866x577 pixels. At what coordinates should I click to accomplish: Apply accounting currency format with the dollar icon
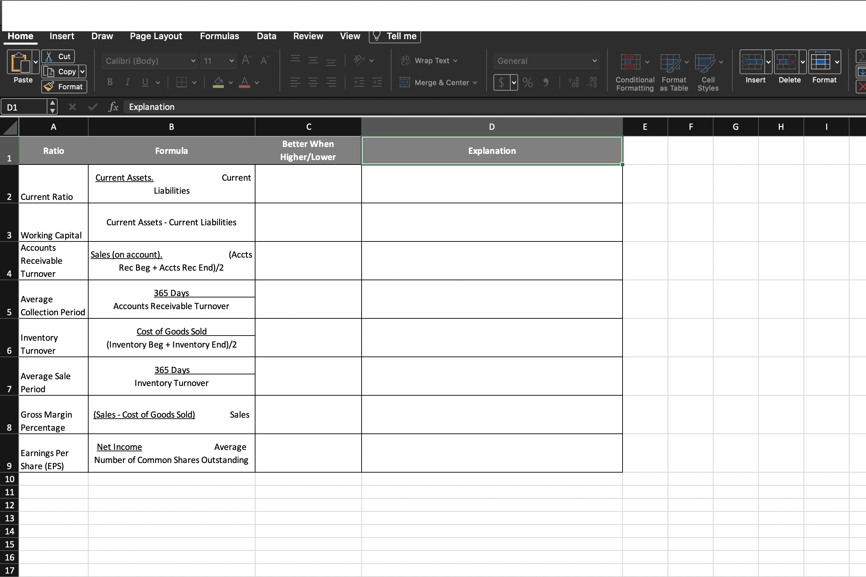click(x=501, y=82)
